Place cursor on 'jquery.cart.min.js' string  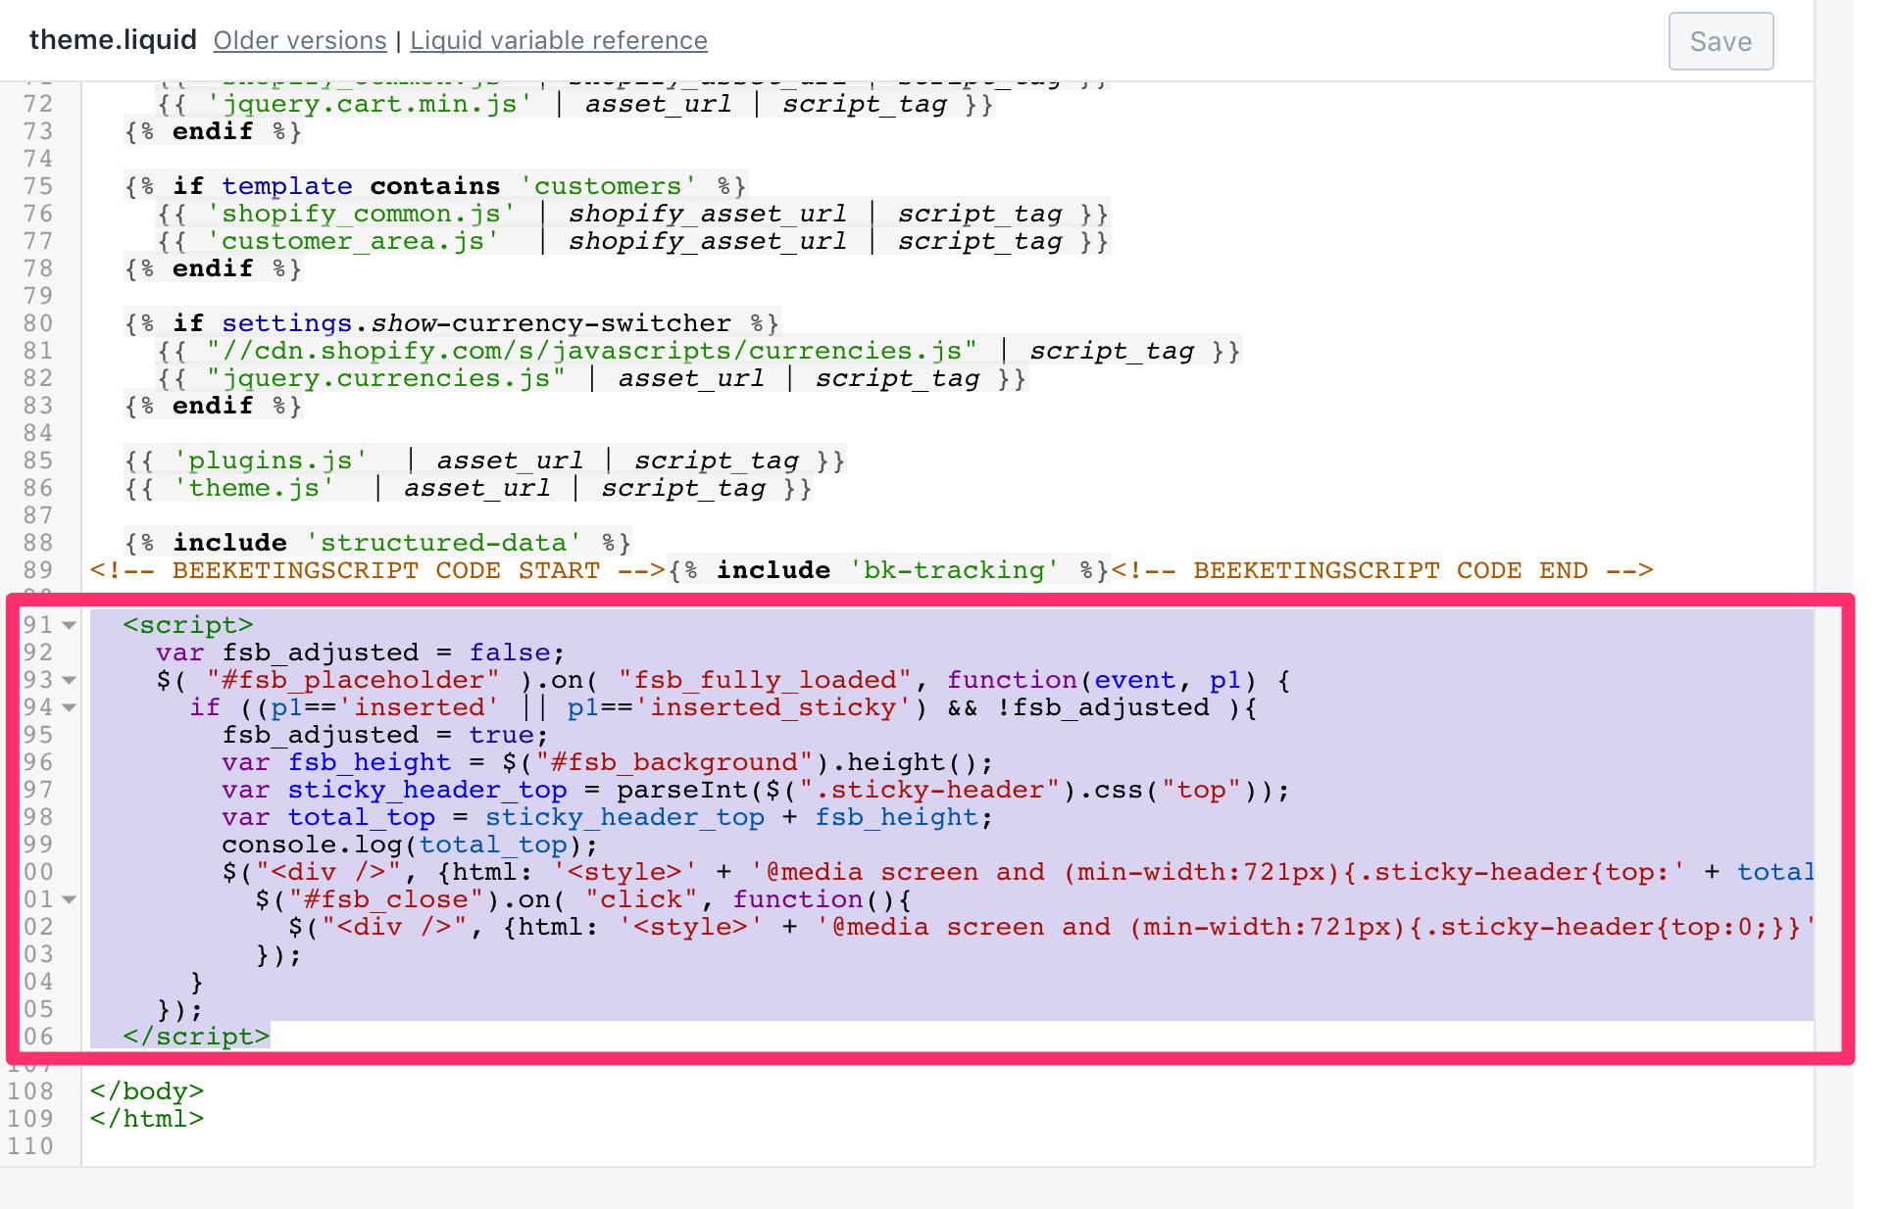[370, 104]
